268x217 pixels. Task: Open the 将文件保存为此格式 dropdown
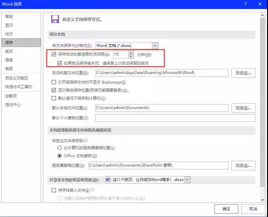[155, 46]
